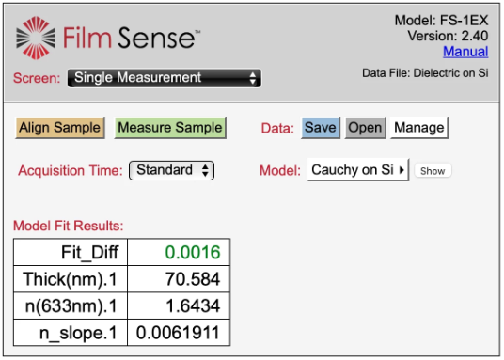Open the Manual link

(x=465, y=52)
